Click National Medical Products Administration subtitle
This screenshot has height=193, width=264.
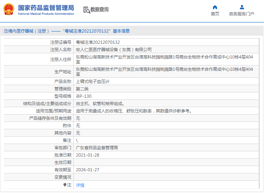click(46, 14)
